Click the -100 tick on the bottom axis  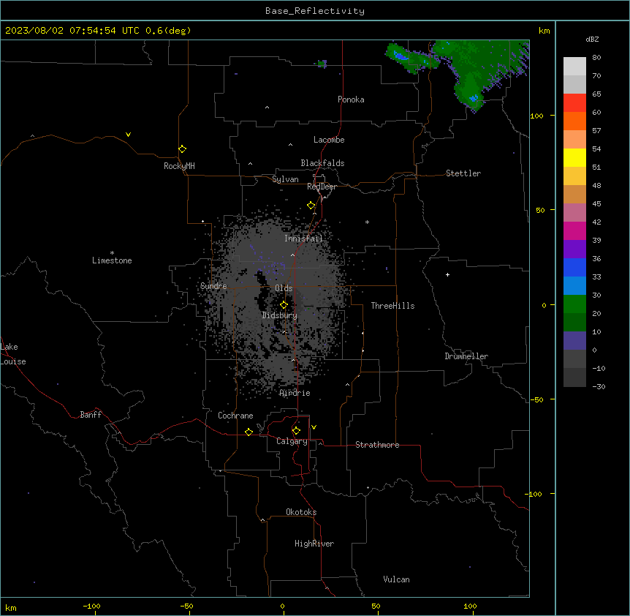(91, 606)
